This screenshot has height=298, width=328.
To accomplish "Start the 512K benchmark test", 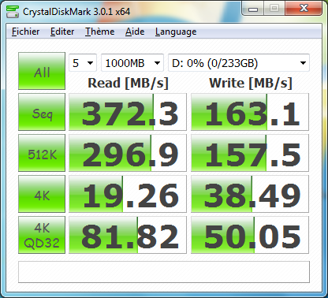I will (42, 153).
